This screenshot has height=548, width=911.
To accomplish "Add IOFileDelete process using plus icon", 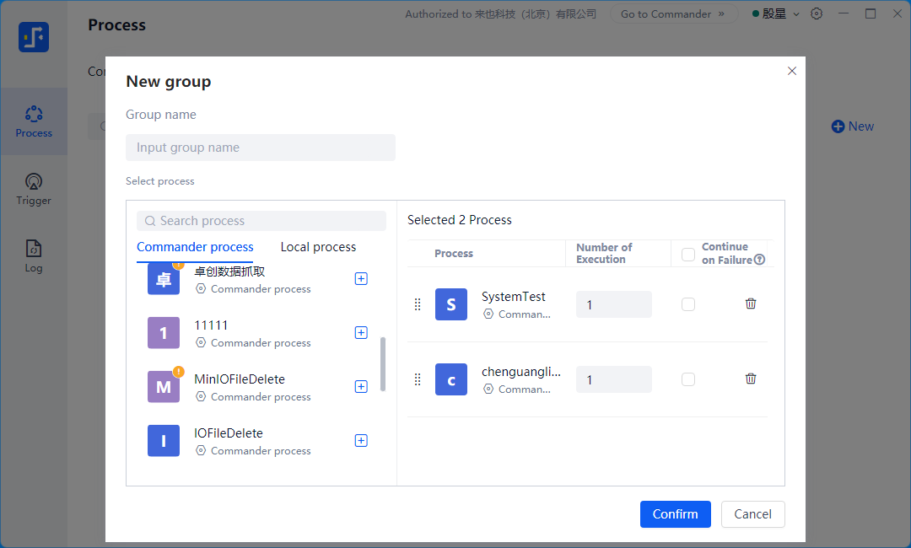I will coord(361,441).
